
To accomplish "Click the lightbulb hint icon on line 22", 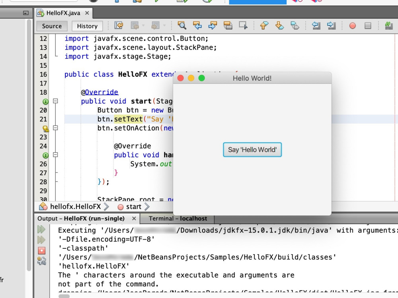I will click(x=46, y=129).
